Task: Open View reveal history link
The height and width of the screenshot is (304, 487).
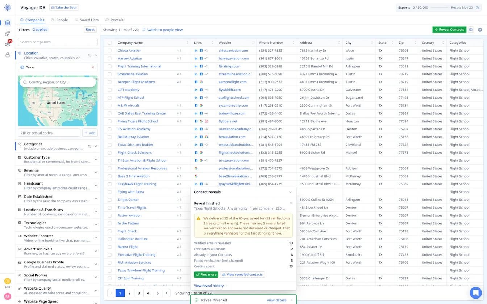Action: [211, 286]
